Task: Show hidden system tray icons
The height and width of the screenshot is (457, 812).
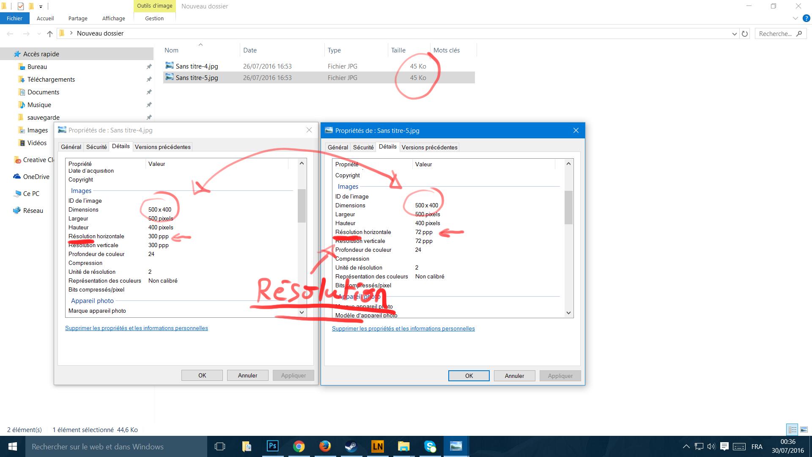Action: pyautogui.click(x=686, y=446)
